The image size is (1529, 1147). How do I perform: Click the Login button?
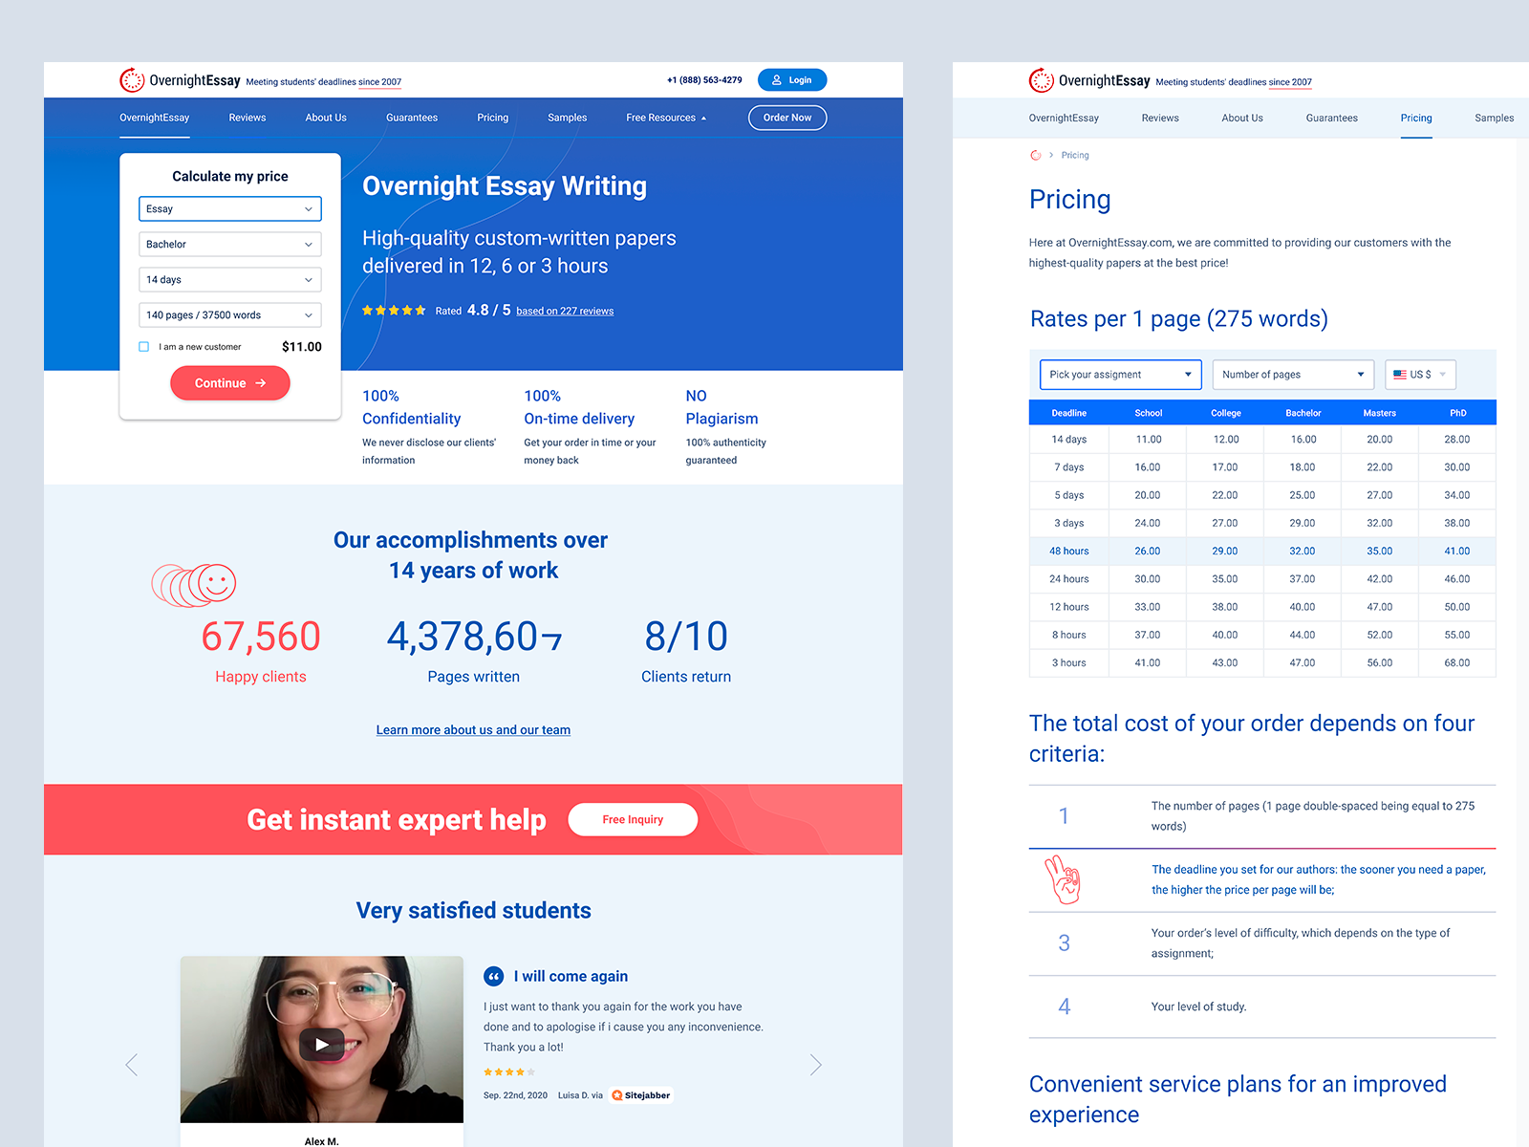point(792,80)
